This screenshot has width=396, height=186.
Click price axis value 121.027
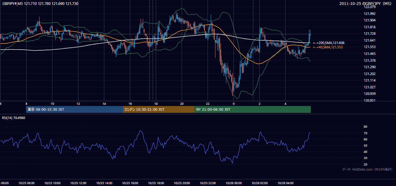pos(370,87)
